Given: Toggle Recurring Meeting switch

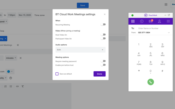Looking at the screenshot, I should [x=103, y=25].
